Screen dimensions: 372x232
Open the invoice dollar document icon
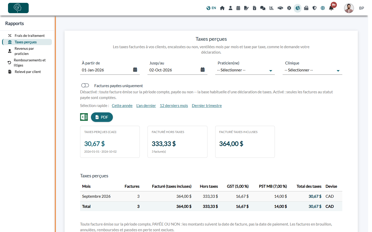pyautogui.click(x=254, y=8)
